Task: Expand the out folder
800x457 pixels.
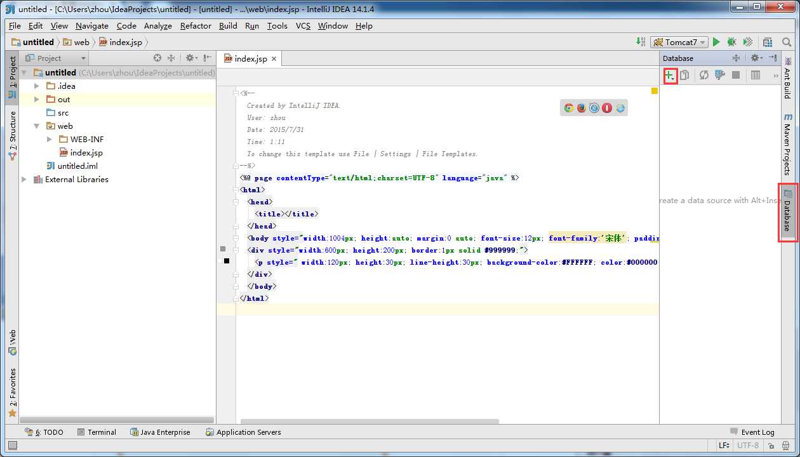Action: [37, 99]
